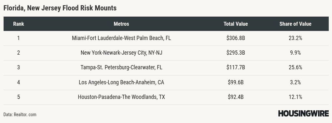This screenshot has width=332, height=123.
Task: Click the $92.4B total value cell
Action: [236, 97]
